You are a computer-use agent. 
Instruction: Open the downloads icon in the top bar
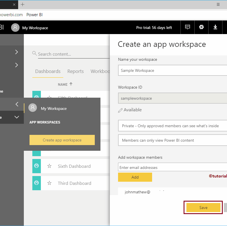point(216,27)
